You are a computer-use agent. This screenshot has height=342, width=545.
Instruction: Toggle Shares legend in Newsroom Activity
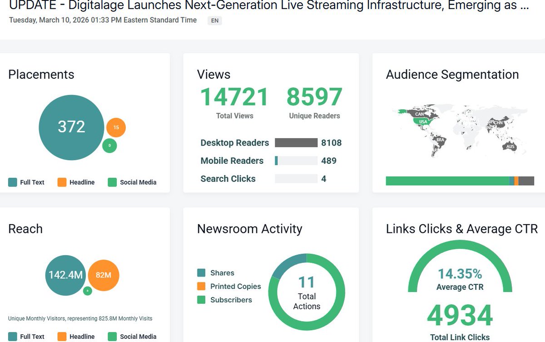coord(216,273)
